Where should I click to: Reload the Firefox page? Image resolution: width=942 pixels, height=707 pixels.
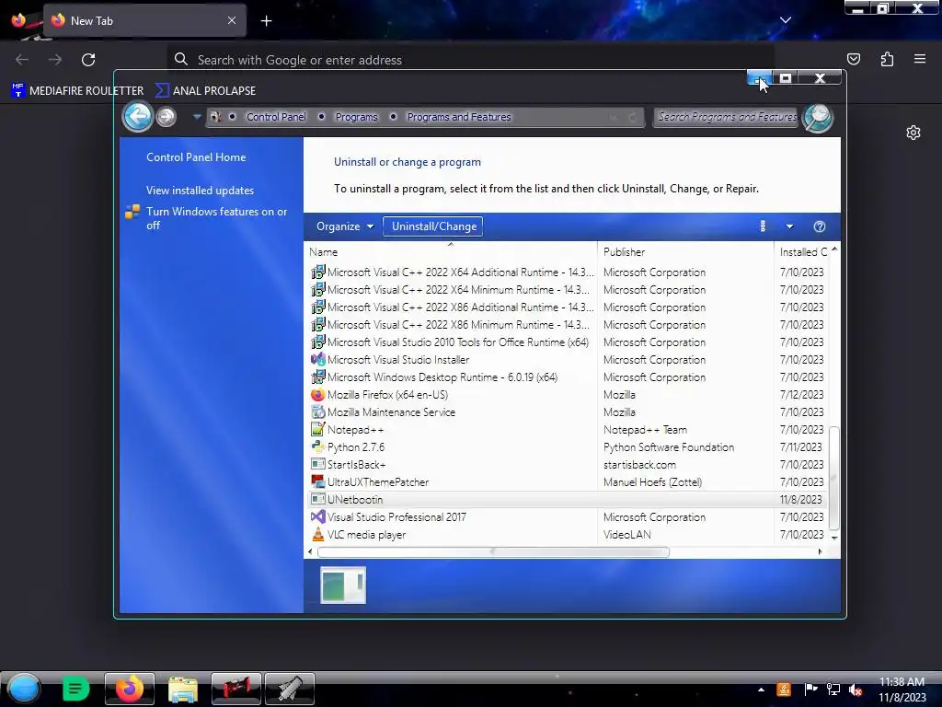(x=88, y=60)
